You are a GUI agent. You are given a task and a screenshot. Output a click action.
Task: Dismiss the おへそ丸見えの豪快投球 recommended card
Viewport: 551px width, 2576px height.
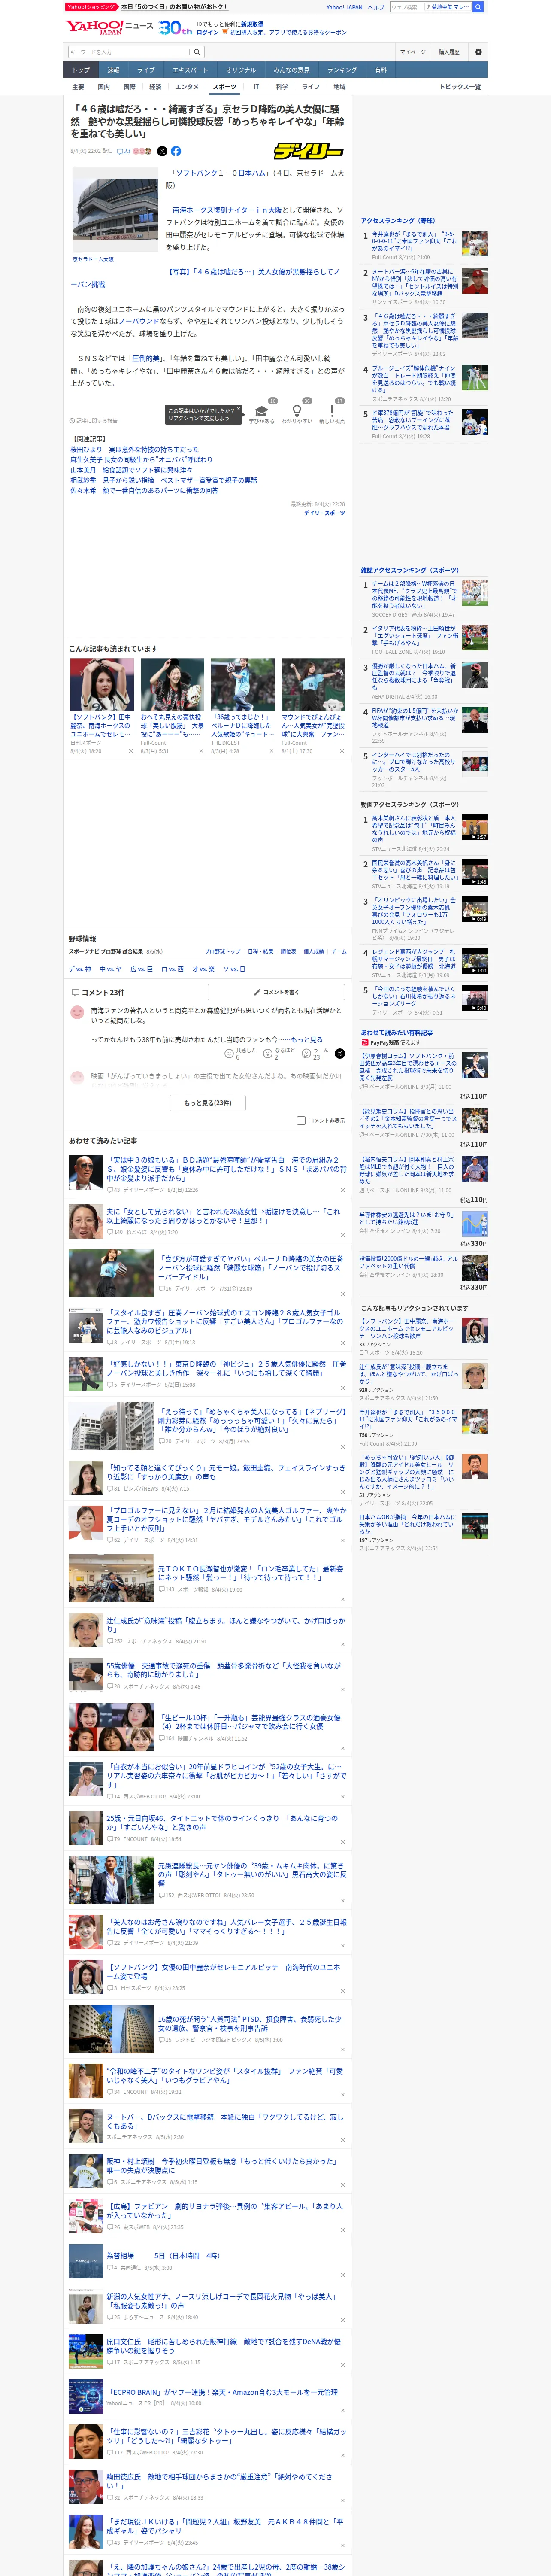tap(200, 751)
